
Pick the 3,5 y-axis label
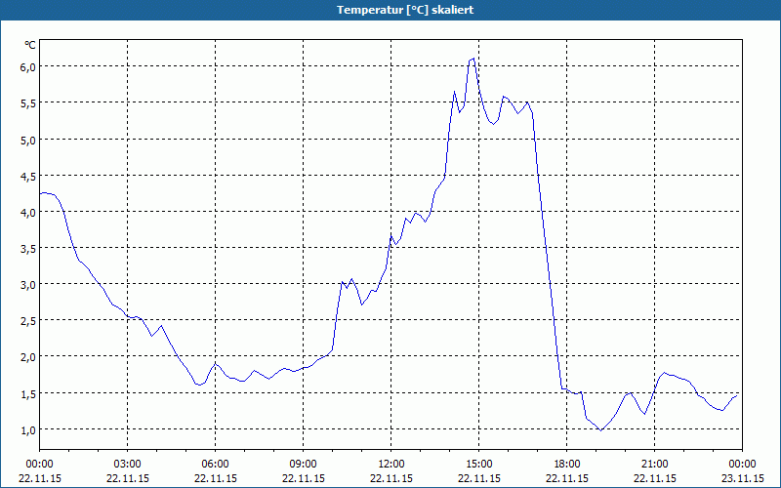(x=28, y=249)
